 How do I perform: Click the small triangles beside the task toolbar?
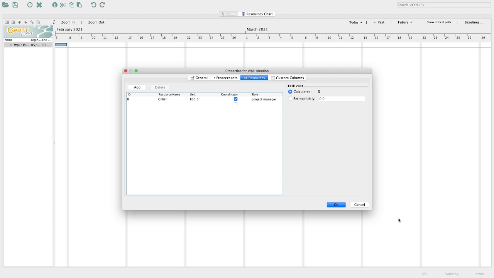(54, 22)
